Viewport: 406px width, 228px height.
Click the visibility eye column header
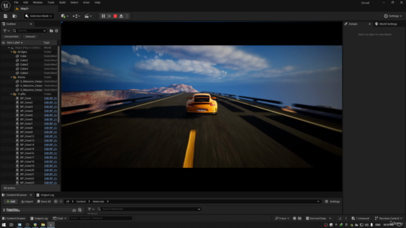3,42
